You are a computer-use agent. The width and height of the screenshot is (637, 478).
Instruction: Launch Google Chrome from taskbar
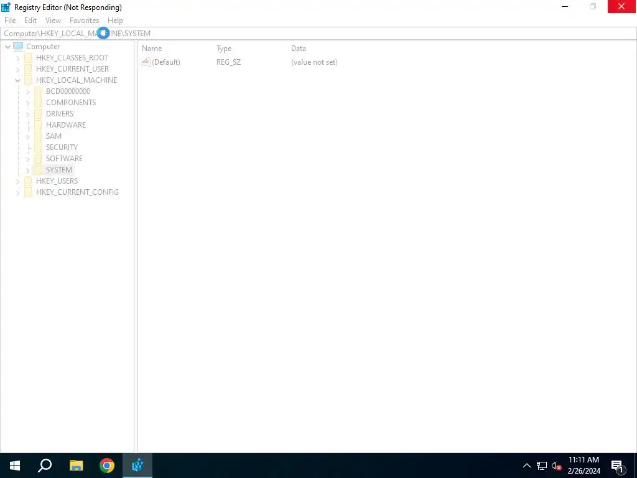pos(107,466)
